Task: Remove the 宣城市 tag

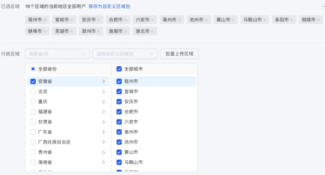Action: coord(72,20)
